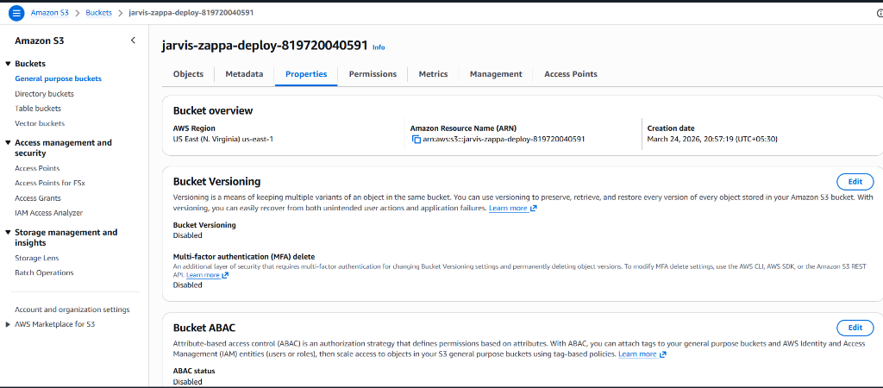Viewport: 883px width, 388px height.
Task: Open Access Points in sidebar
Action: point(37,168)
